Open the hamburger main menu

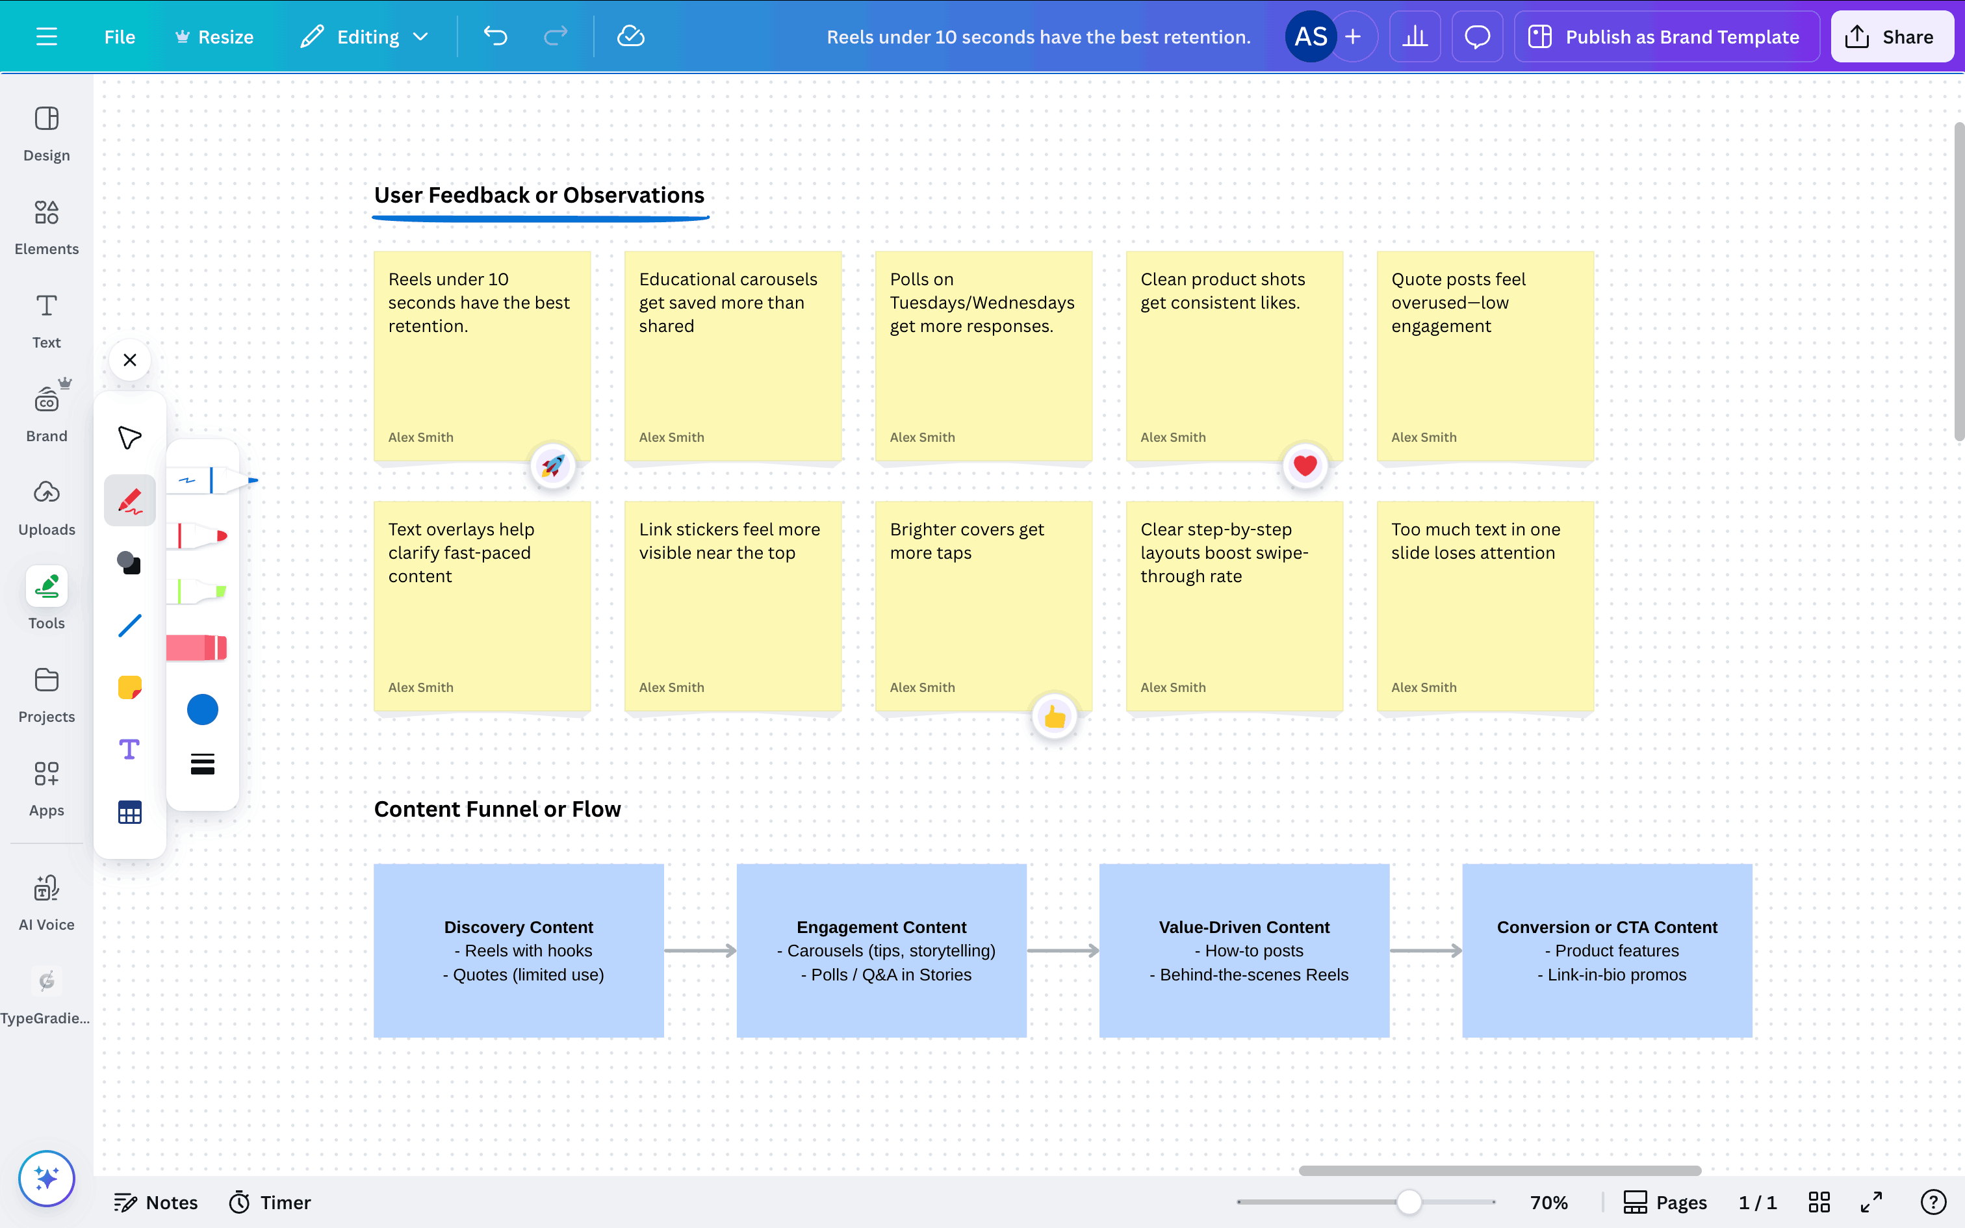point(46,36)
